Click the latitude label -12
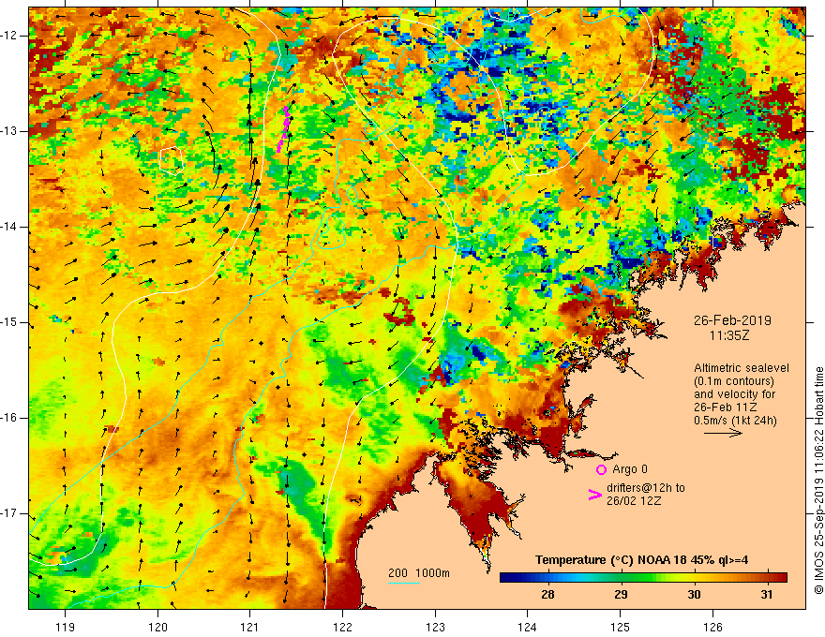Screen dimensions: 825x637 tap(9, 36)
